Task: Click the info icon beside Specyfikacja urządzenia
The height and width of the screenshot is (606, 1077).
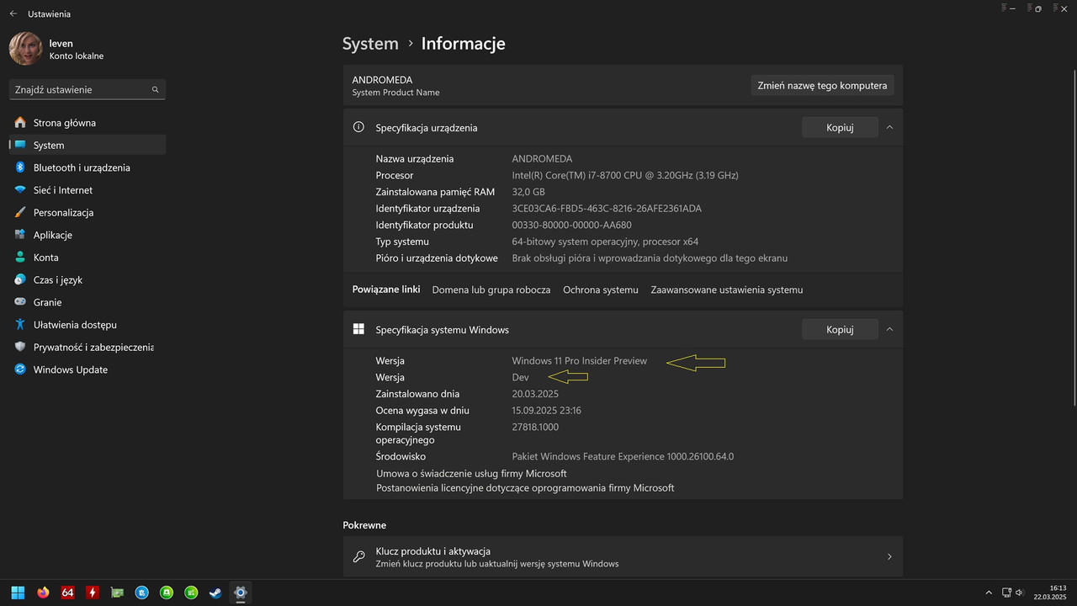Action: [358, 127]
